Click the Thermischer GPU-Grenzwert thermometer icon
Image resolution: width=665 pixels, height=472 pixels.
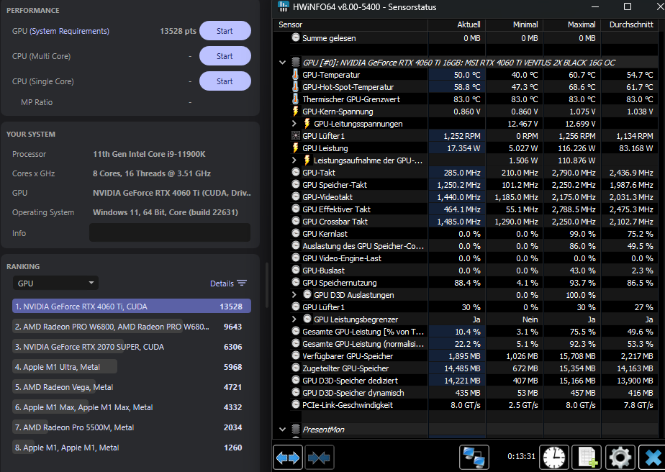(296, 99)
